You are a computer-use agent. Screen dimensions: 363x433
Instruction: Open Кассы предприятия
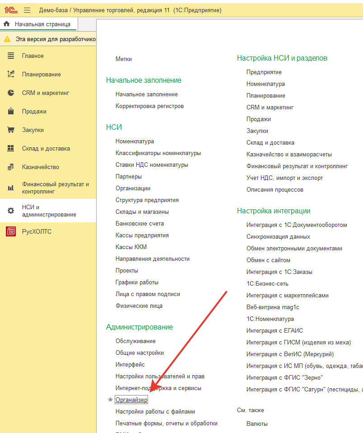pos(142,235)
